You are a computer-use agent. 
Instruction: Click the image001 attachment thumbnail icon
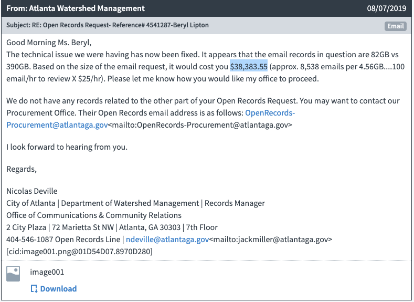coord(13,274)
